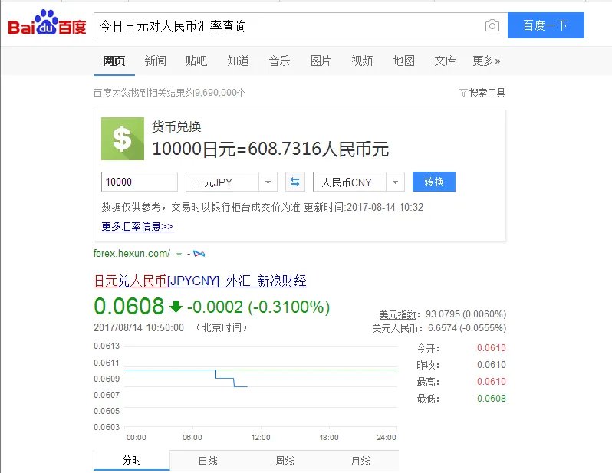Click the 美元指数 link

(398, 314)
